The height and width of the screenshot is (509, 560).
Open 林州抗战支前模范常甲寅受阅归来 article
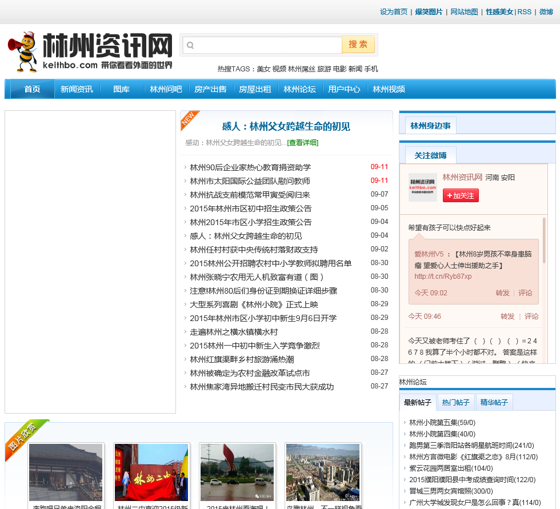(250, 195)
